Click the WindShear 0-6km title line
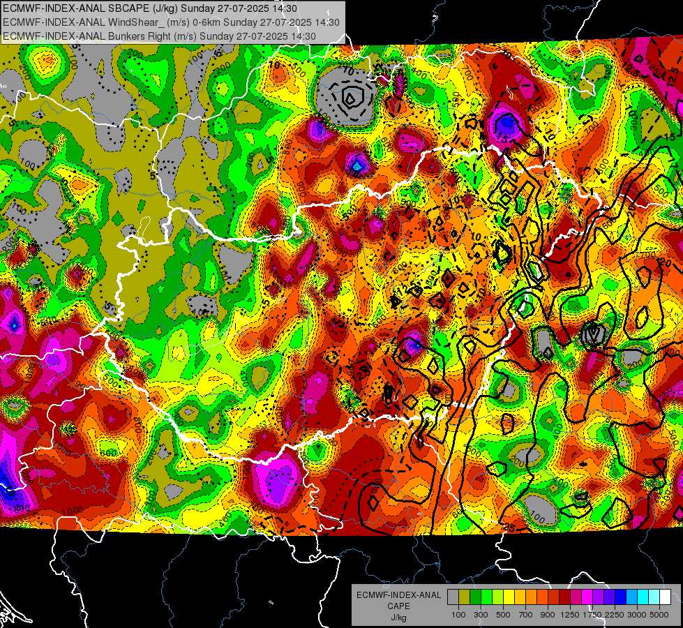The image size is (683, 628). 171,22
